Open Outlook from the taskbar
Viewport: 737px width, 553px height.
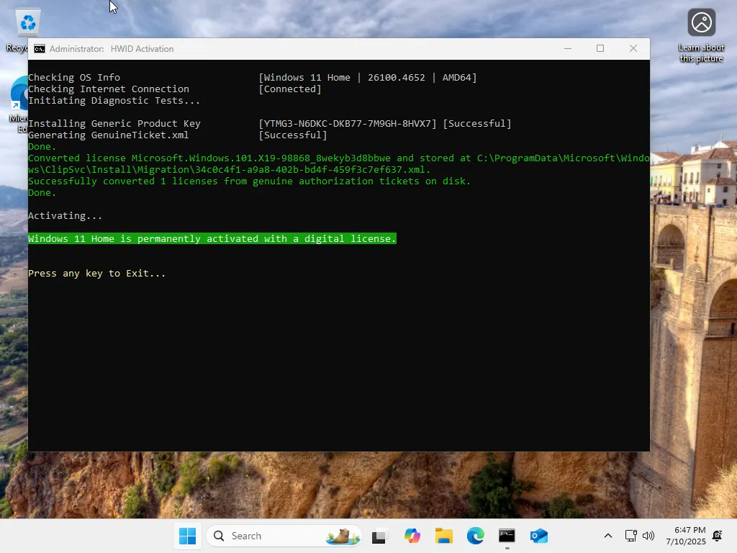pos(539,536)
